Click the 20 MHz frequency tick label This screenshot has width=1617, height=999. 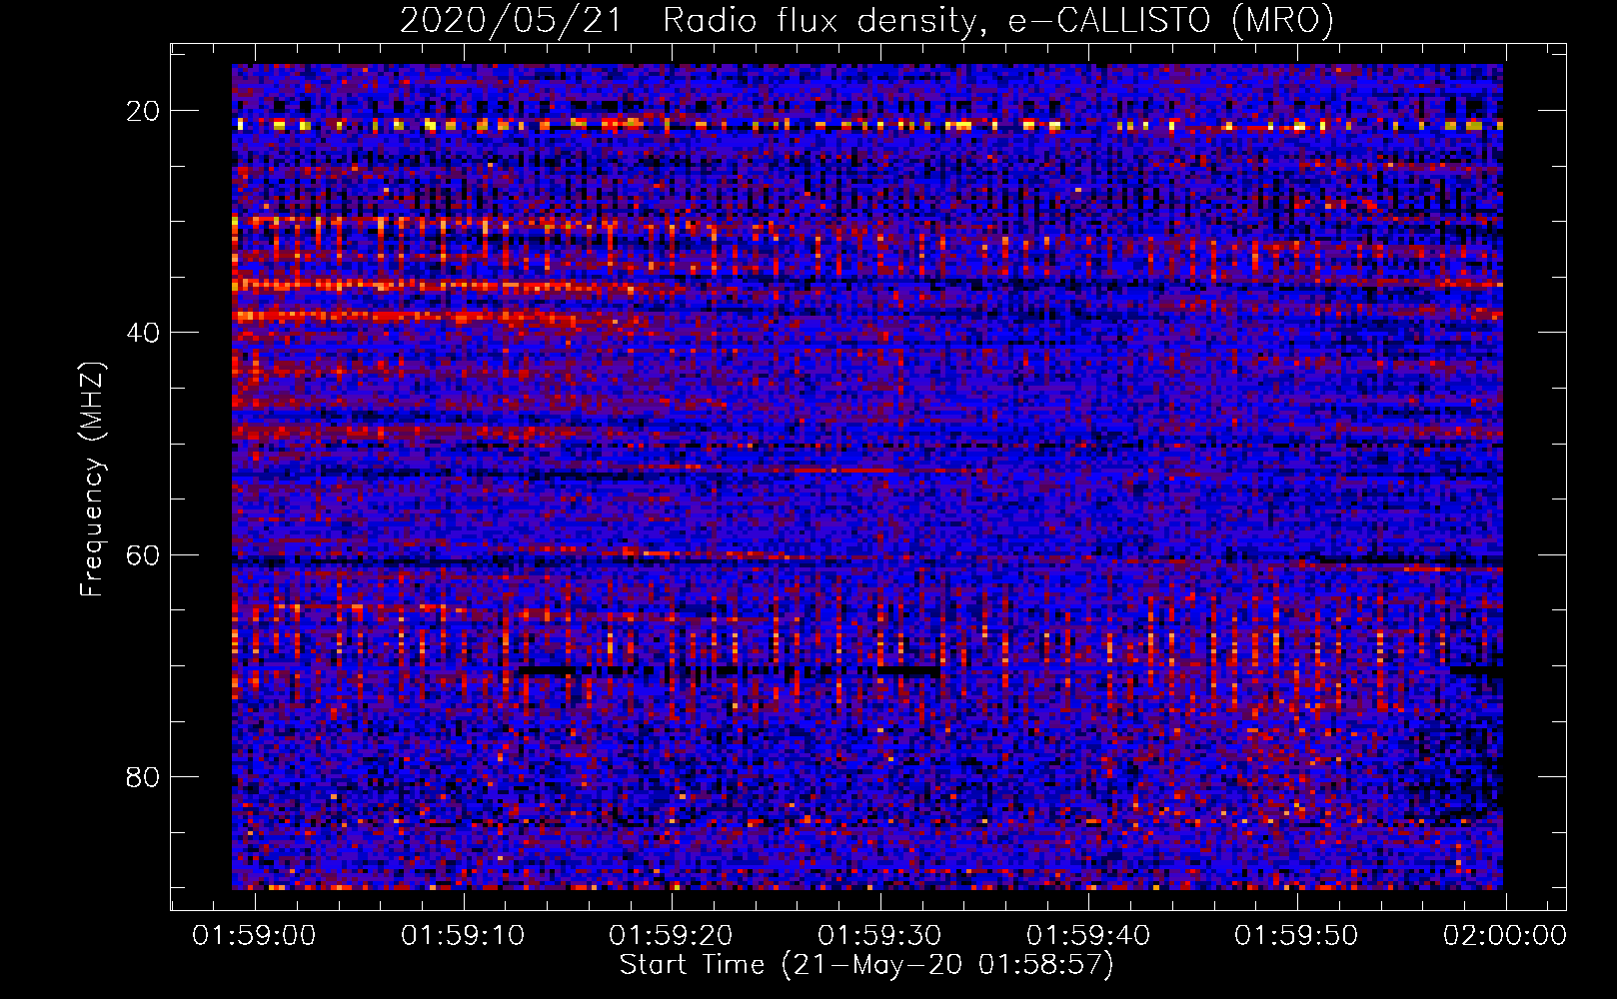click(143, 111)
